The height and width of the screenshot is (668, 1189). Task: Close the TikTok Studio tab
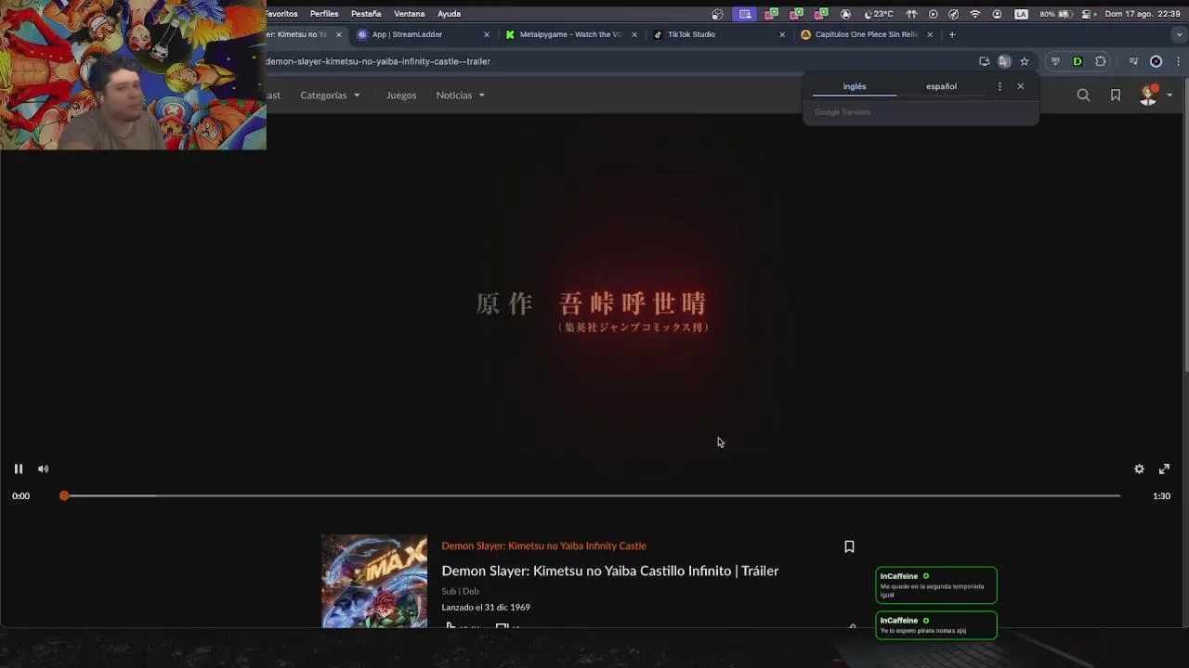pyautogui.click(x=781, y=34)
